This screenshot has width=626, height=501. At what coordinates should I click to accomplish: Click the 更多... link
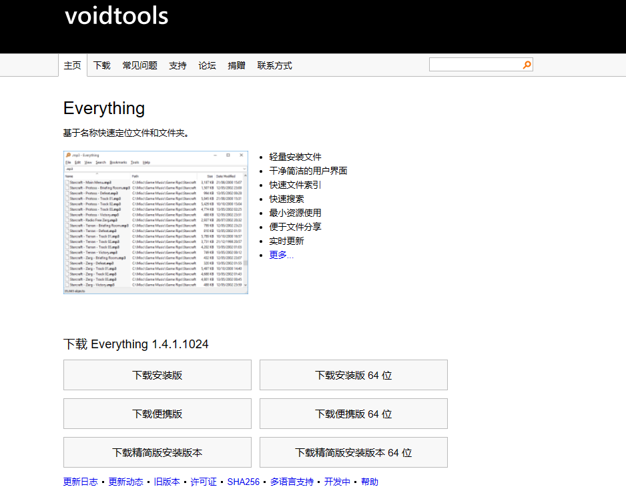click(281, 255)
